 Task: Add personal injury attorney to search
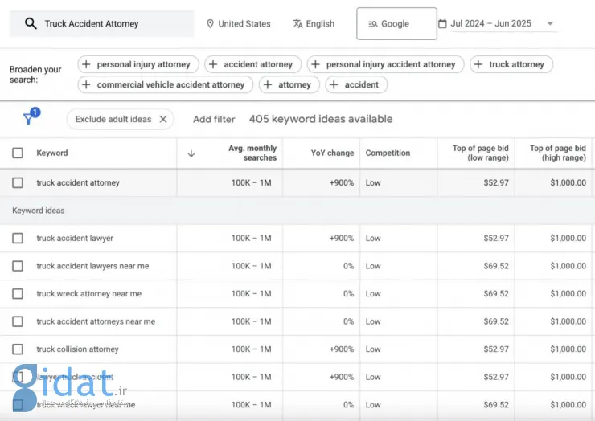[x=138, y=64]
